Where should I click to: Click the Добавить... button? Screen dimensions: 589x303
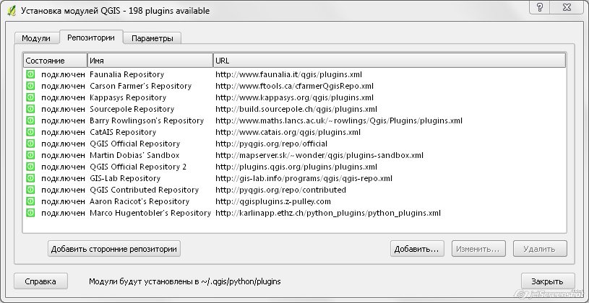[417, 249]
